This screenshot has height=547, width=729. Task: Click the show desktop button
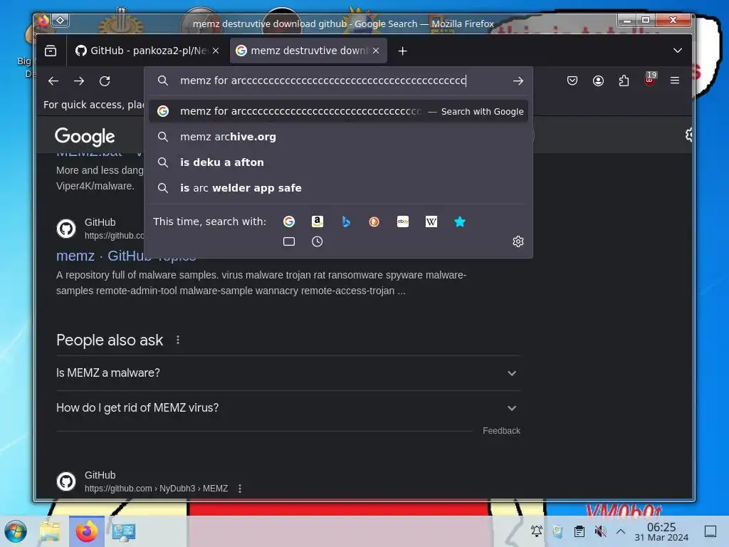pos(710,531)
